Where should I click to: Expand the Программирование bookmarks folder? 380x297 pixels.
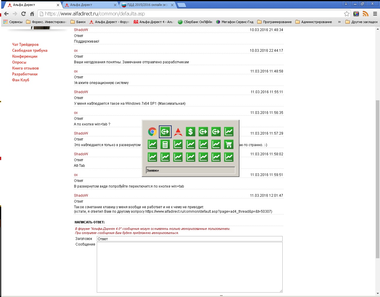pos(274,22)
